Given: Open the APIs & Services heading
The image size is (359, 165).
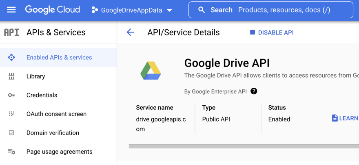Looking at the screenshot, I should (56, 33).
